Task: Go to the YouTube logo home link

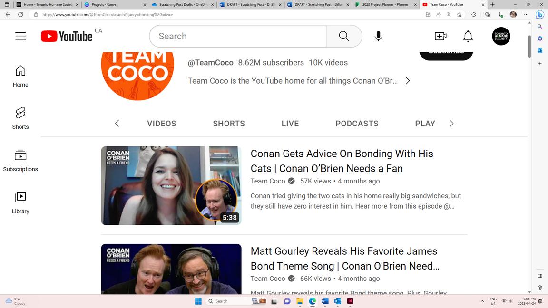Action: click(x=67, y=36)
